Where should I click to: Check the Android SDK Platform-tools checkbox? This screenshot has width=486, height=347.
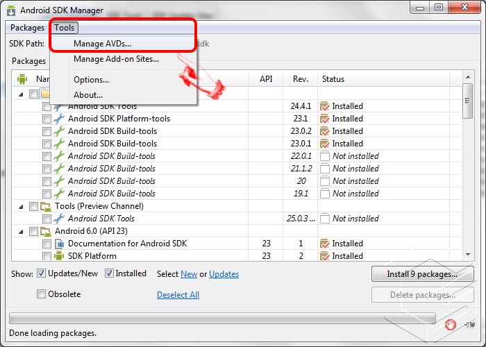47,119
